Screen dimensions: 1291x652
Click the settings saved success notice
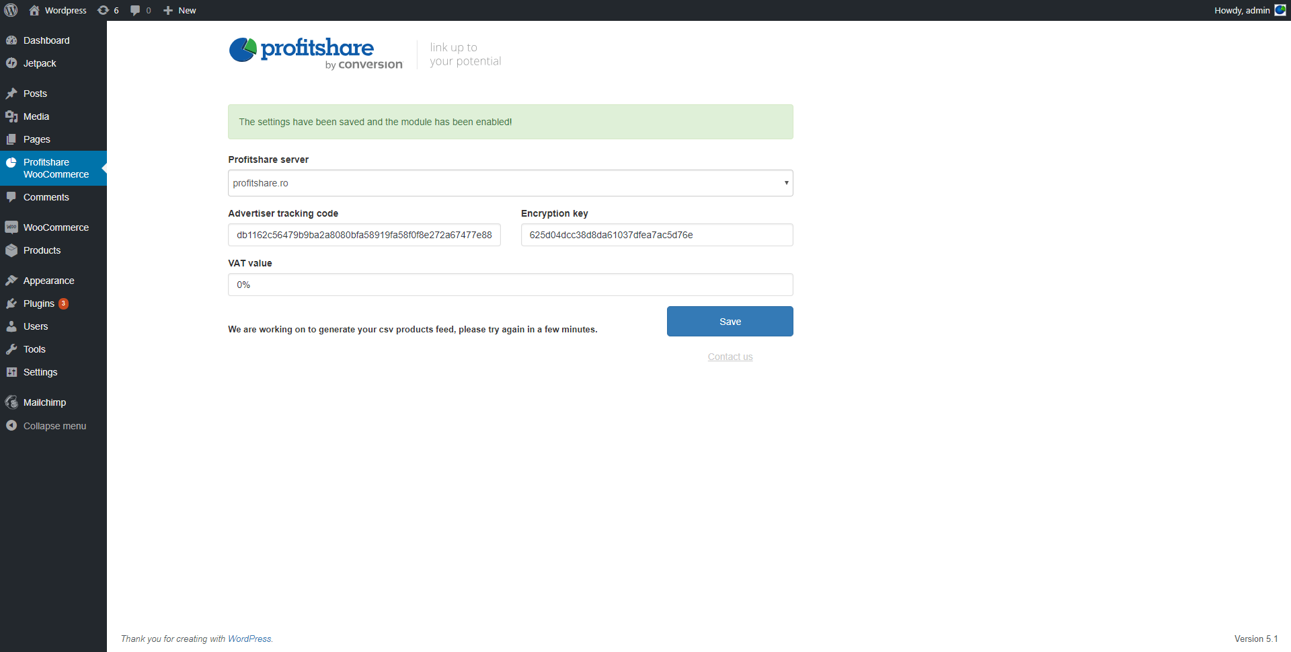coord(510,122)
